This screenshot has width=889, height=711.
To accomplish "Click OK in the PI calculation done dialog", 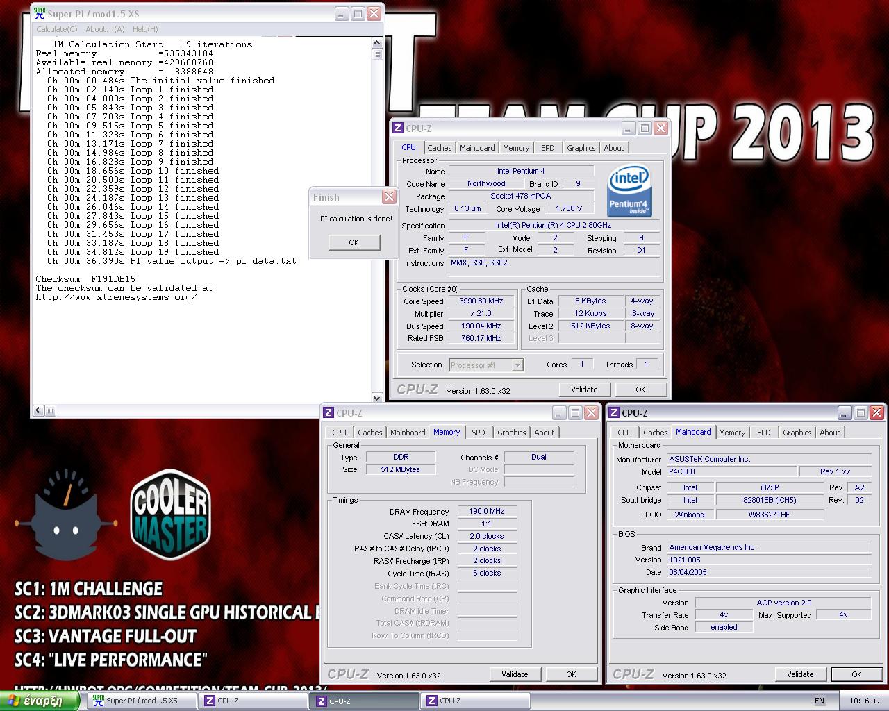I will tap(354, 242).
